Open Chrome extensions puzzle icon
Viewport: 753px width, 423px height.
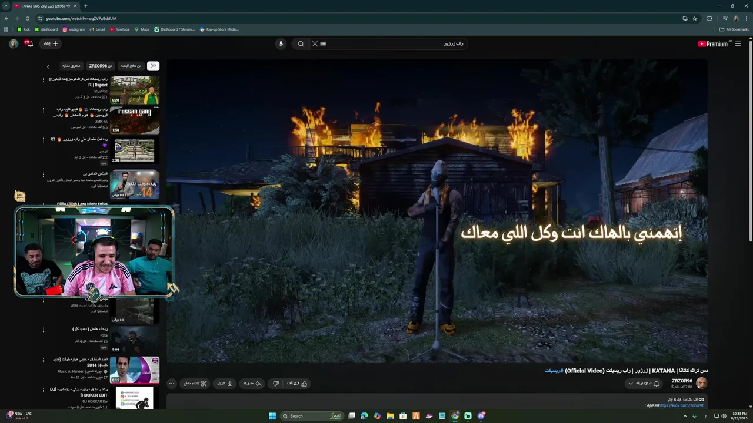[709, 18]
